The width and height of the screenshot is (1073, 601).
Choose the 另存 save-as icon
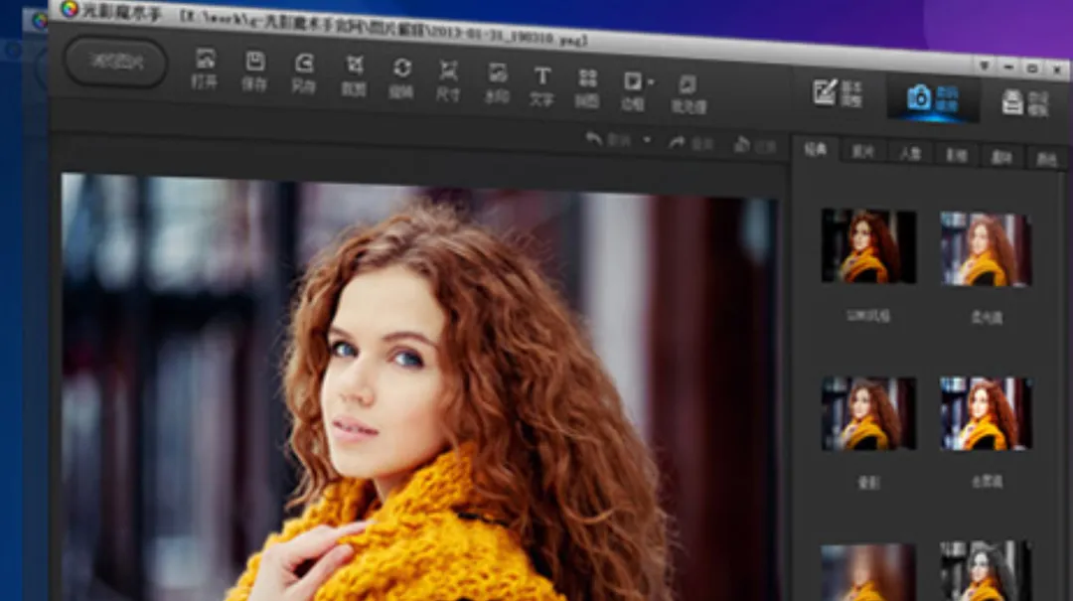click(304, 74)
